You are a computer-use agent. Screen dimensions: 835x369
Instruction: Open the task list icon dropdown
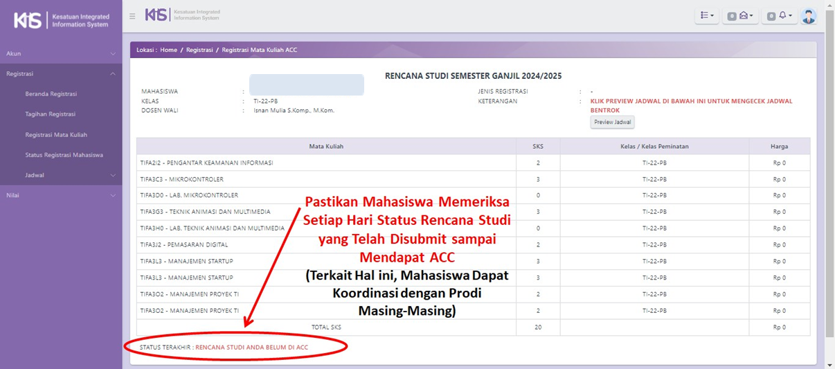706,16
